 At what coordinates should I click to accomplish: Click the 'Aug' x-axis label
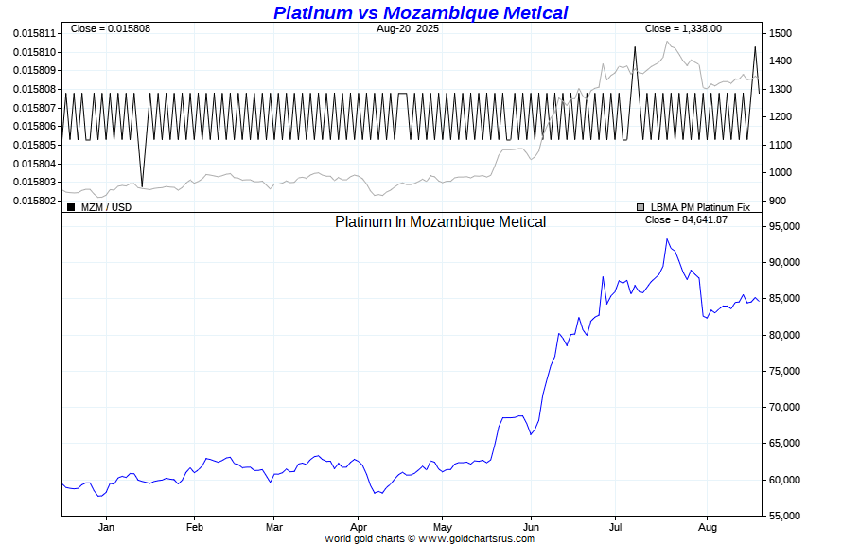(x=708, y=527)
